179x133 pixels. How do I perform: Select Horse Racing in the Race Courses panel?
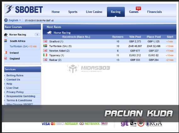click(18, 35)
